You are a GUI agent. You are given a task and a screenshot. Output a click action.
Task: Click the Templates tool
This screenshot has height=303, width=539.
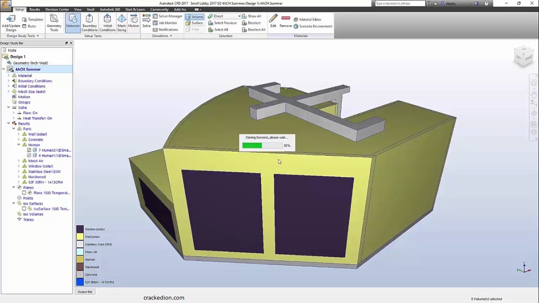pos(32,19)
